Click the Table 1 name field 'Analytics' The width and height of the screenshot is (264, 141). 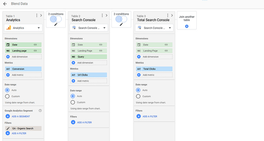[x=13, y=20]
